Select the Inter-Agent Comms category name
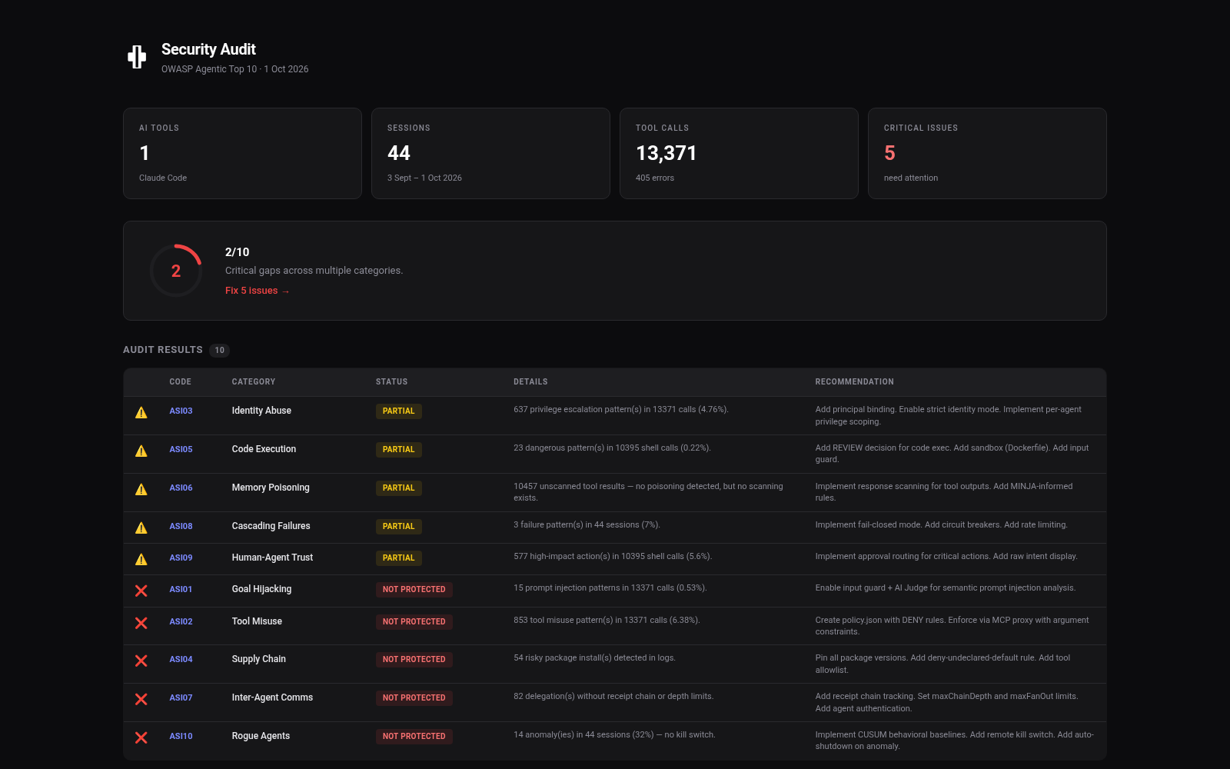Image resolution: width=1230 pixels, height=769 pixels. [x=272, y=697]
